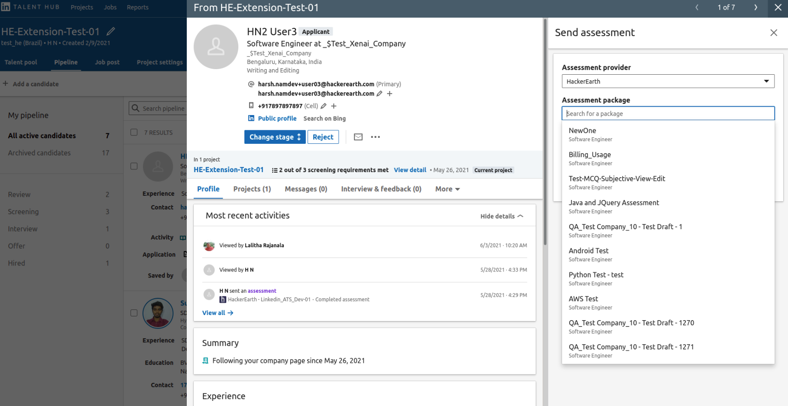Choose the Android Test package

point(668,255)
